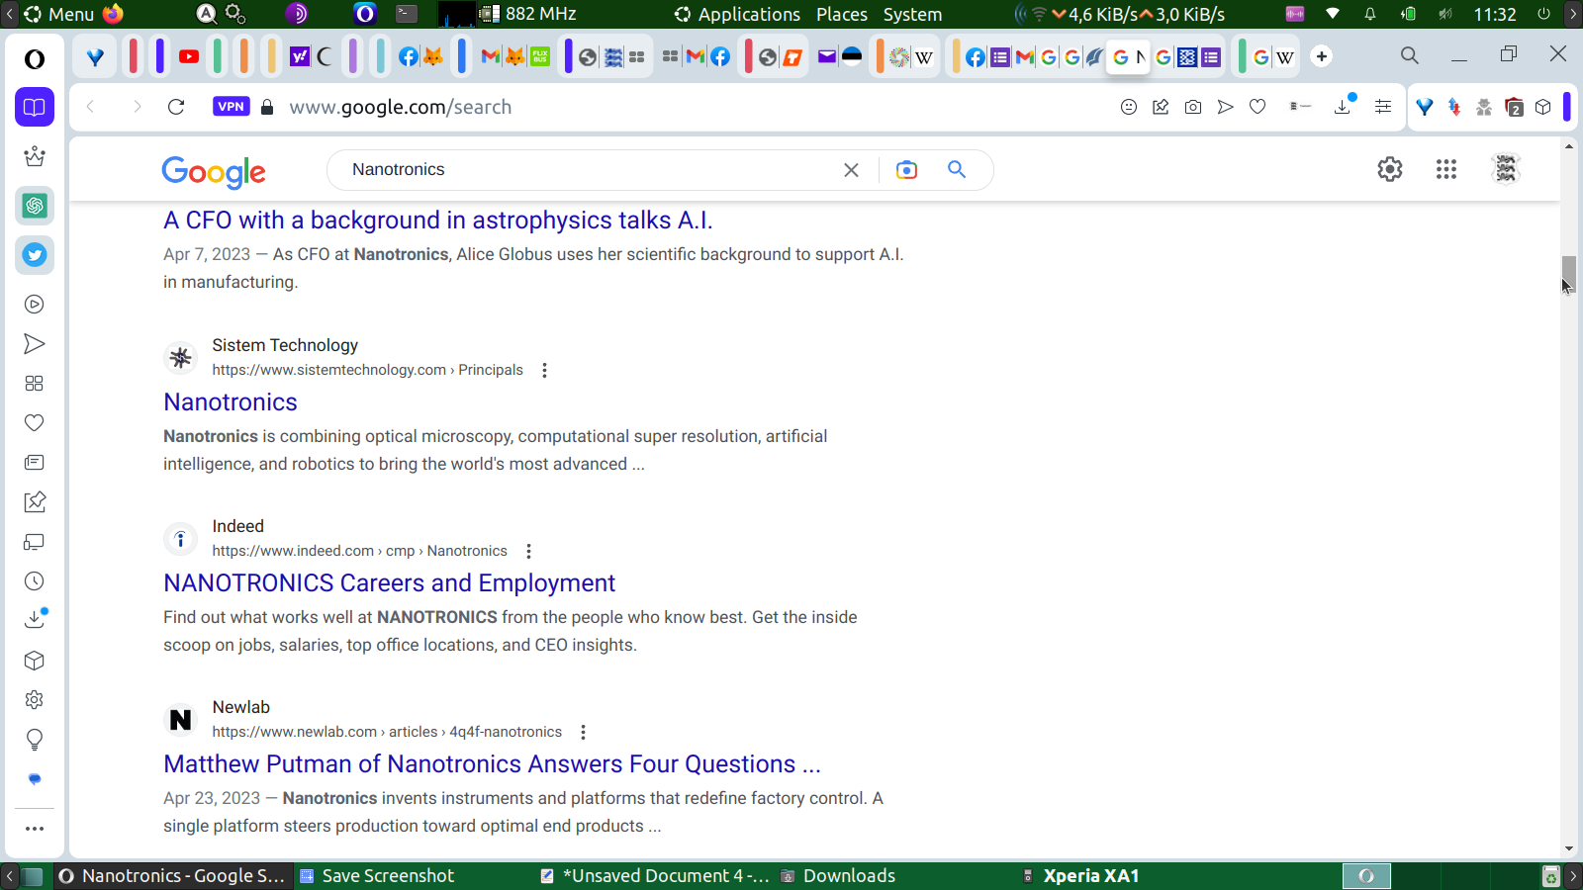Take a snapshot with the camera icon
The image size is (1583, 890).
coord(1193,107)
